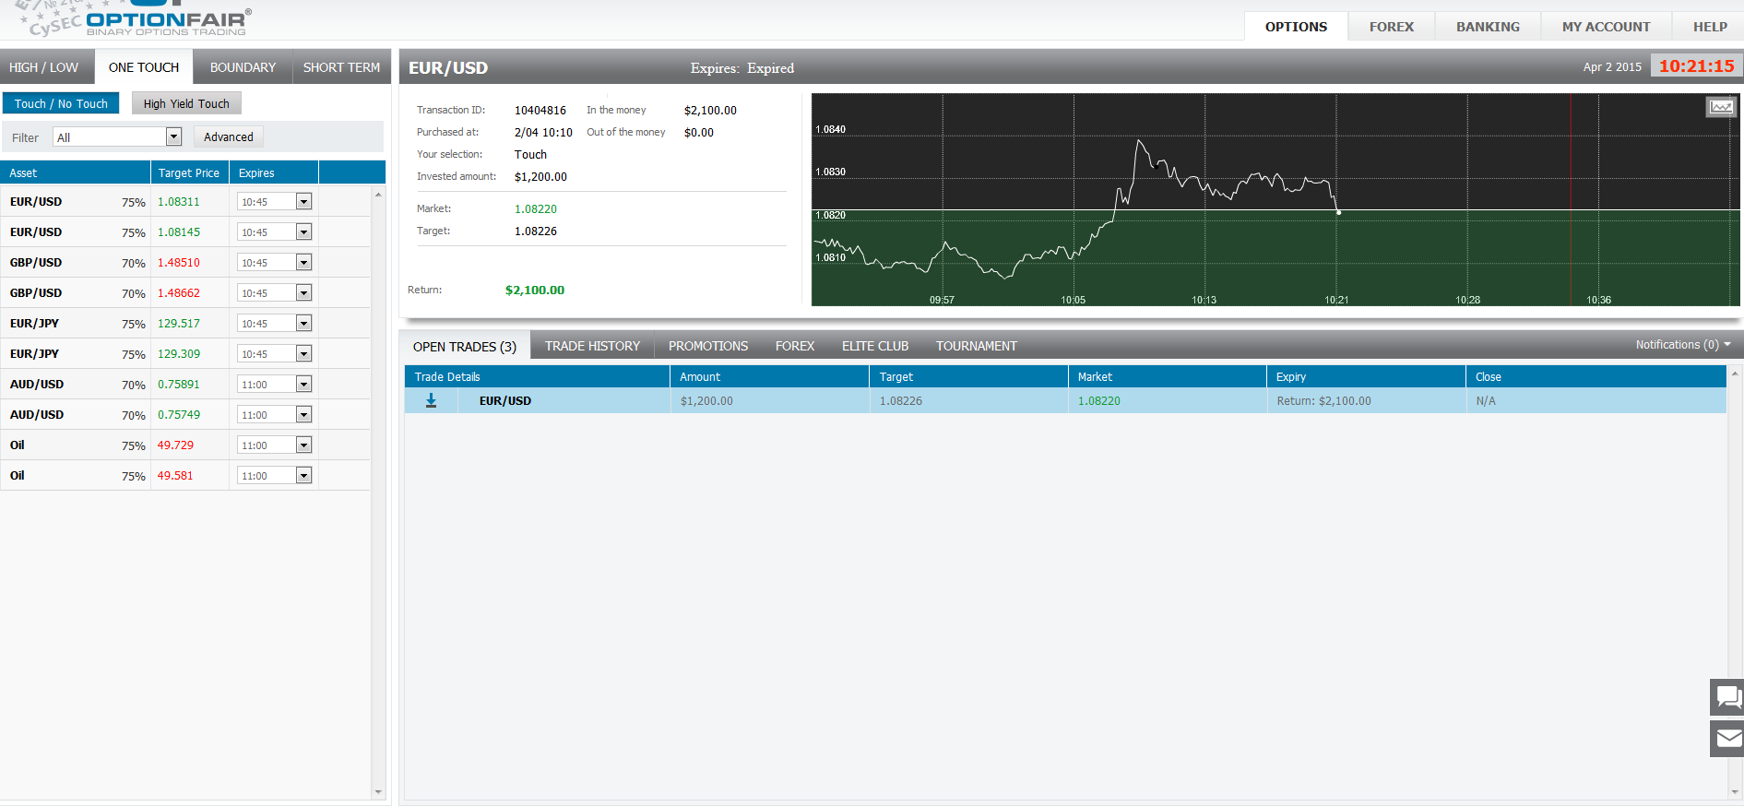Viewport: 1744px width, 807px height.
Task: Open the My Account menu
Action: (1606, 27)
